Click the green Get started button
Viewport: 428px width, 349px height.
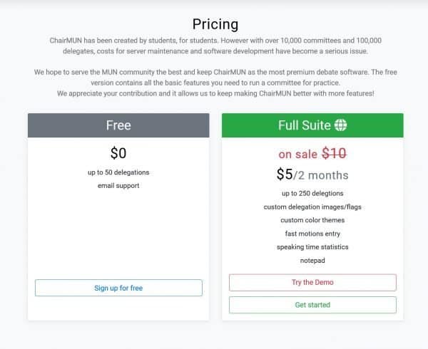(x=312, y=305)
